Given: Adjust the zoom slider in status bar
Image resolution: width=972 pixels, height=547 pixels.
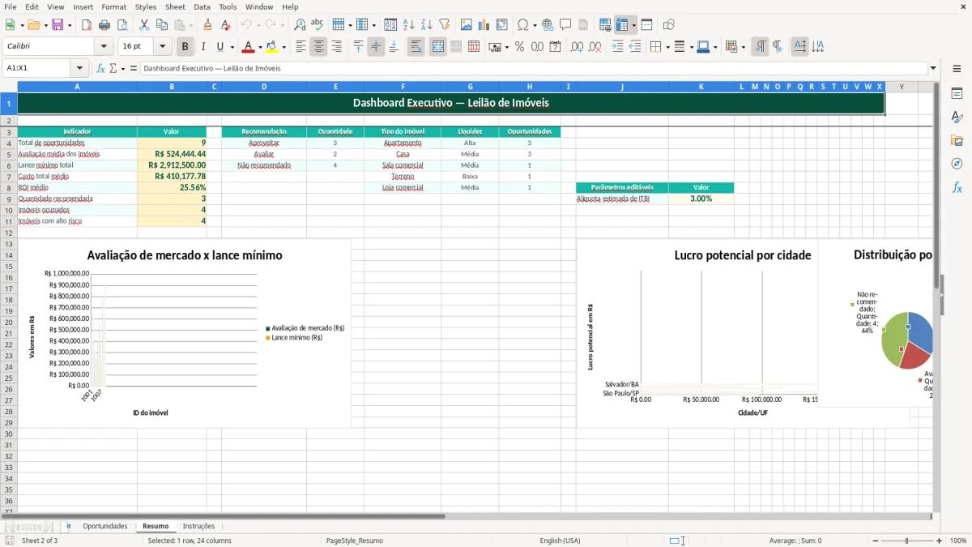Looking at the screenshot, I should (906, 541).
